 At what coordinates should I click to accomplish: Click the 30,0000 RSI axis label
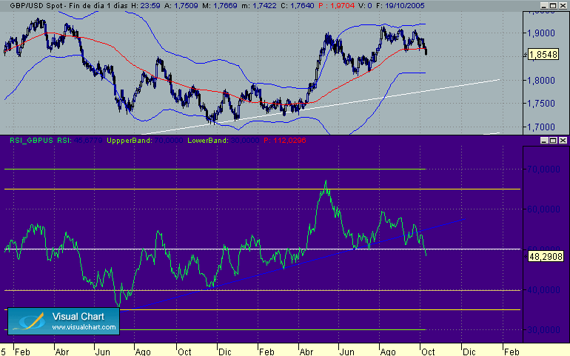543,330
